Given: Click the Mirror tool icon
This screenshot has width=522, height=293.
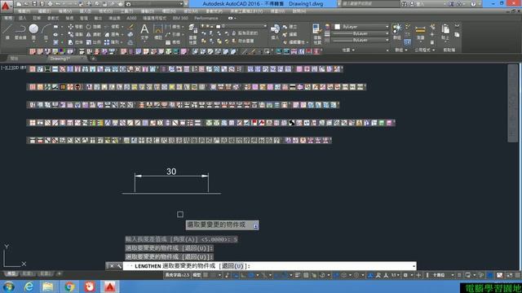Looking at the screenshot, I should [89, 34].
